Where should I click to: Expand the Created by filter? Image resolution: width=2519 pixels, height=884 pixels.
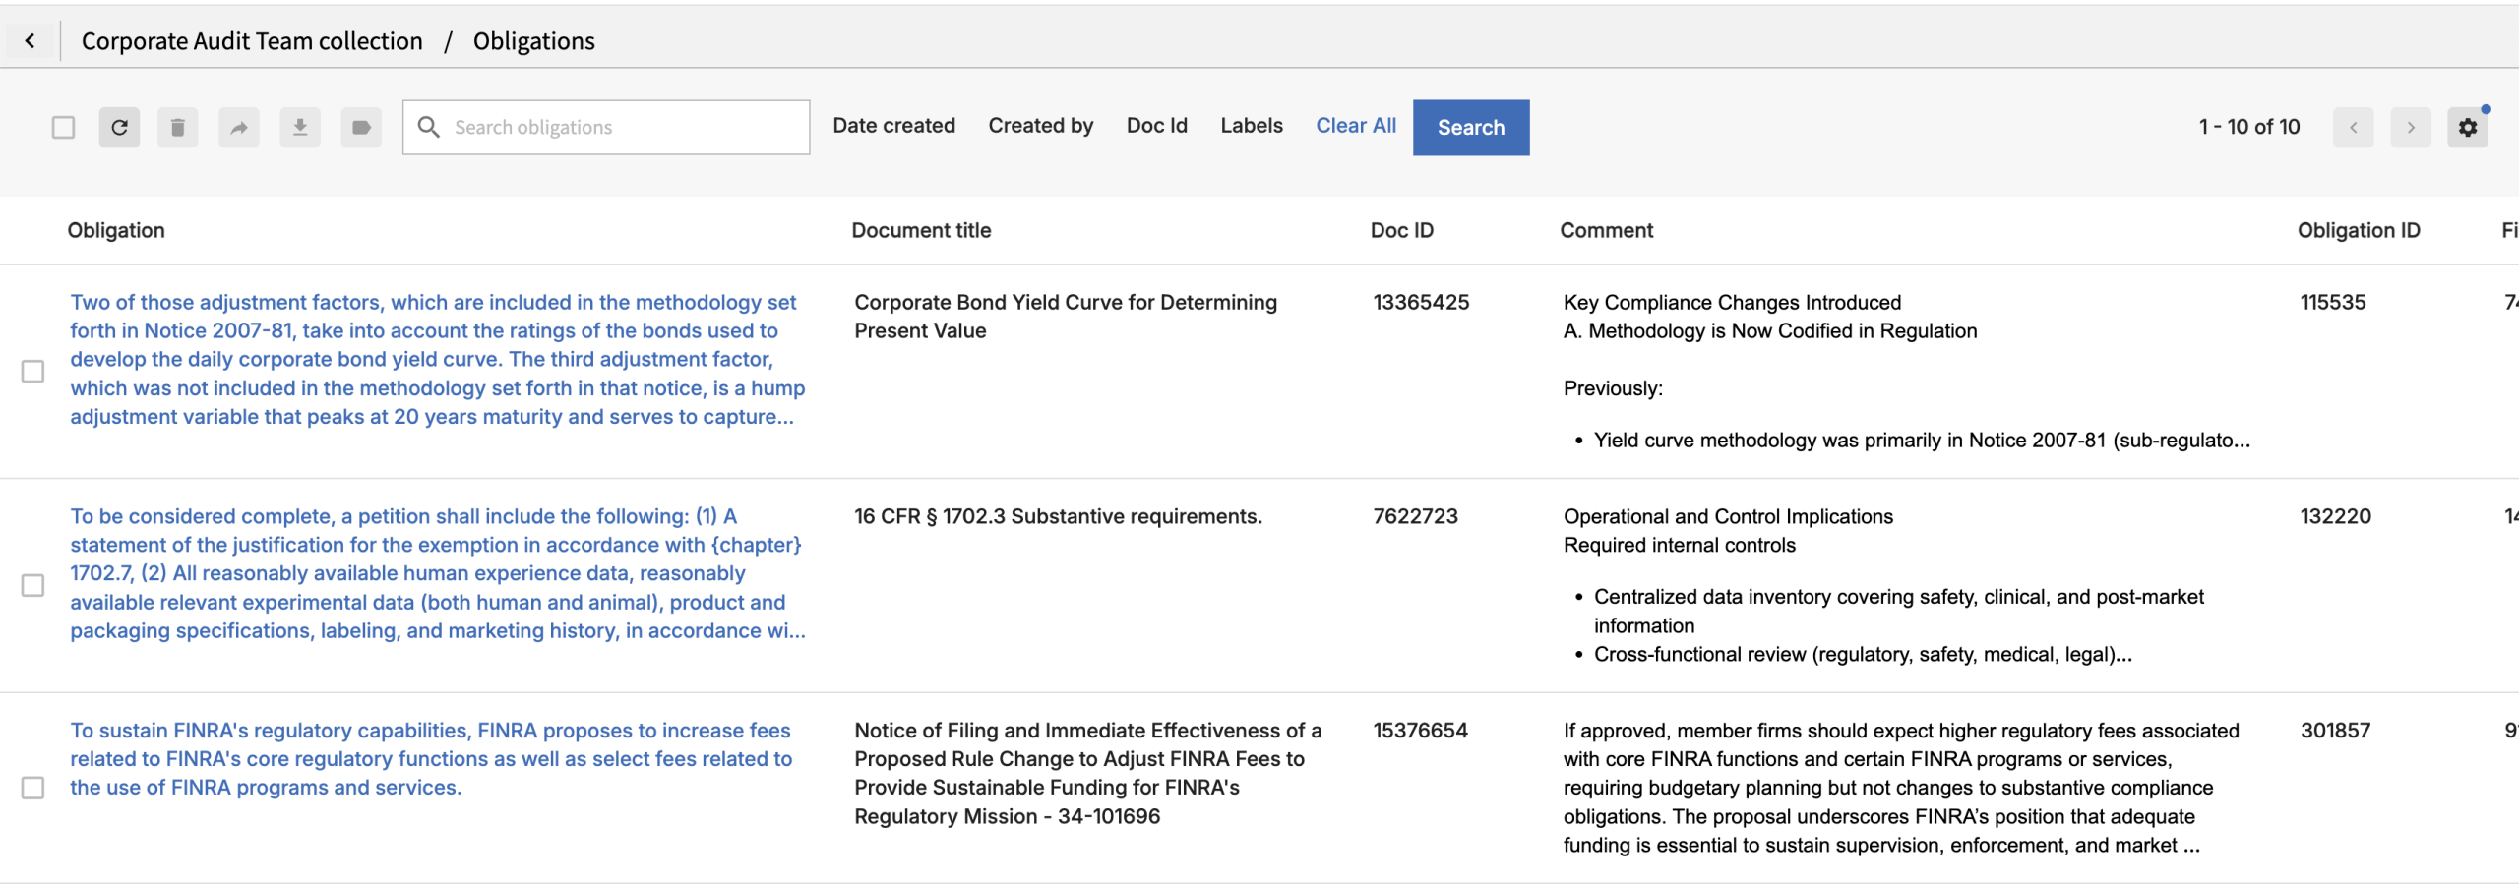click(x=1040, y=126)
